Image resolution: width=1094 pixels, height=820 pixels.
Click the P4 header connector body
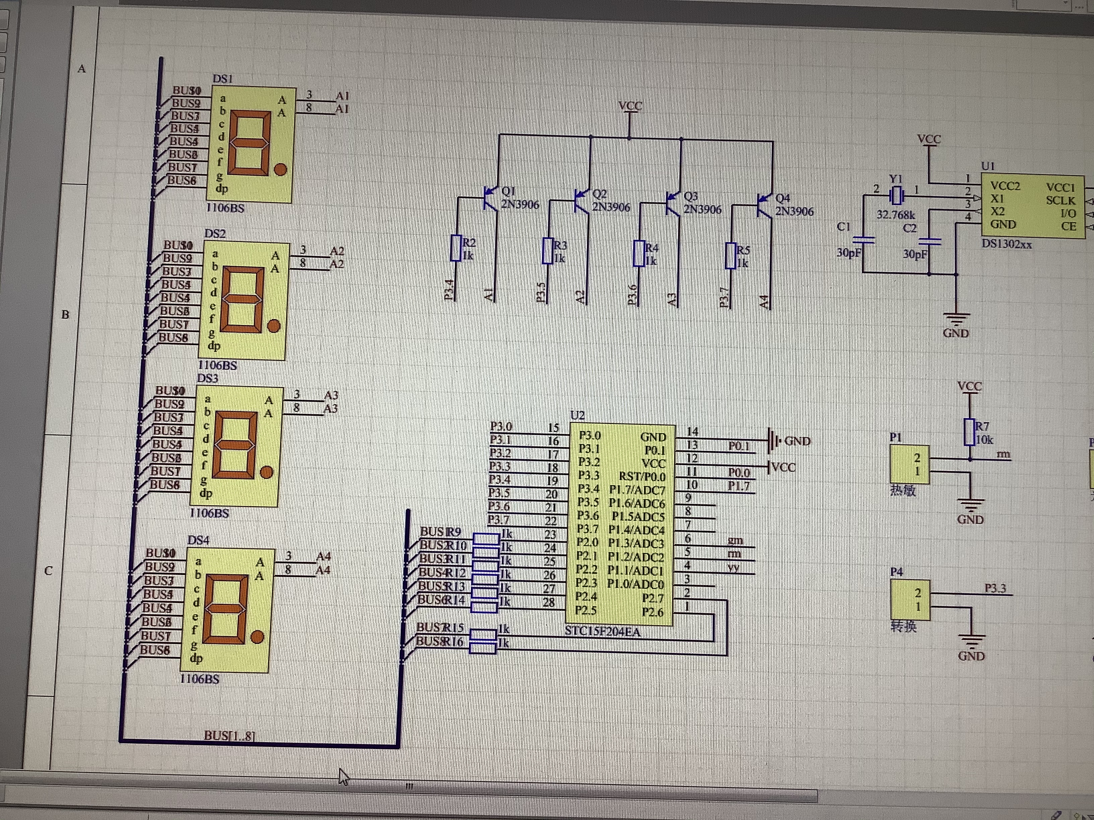(x=911, y=600)
